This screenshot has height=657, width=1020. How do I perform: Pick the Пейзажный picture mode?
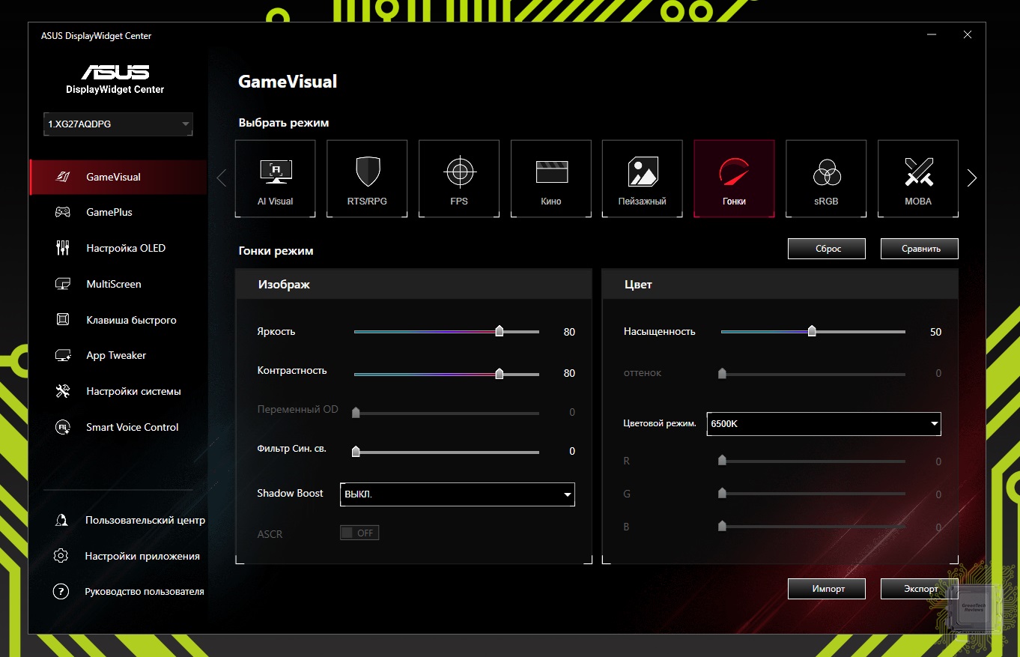coord(643,178)
